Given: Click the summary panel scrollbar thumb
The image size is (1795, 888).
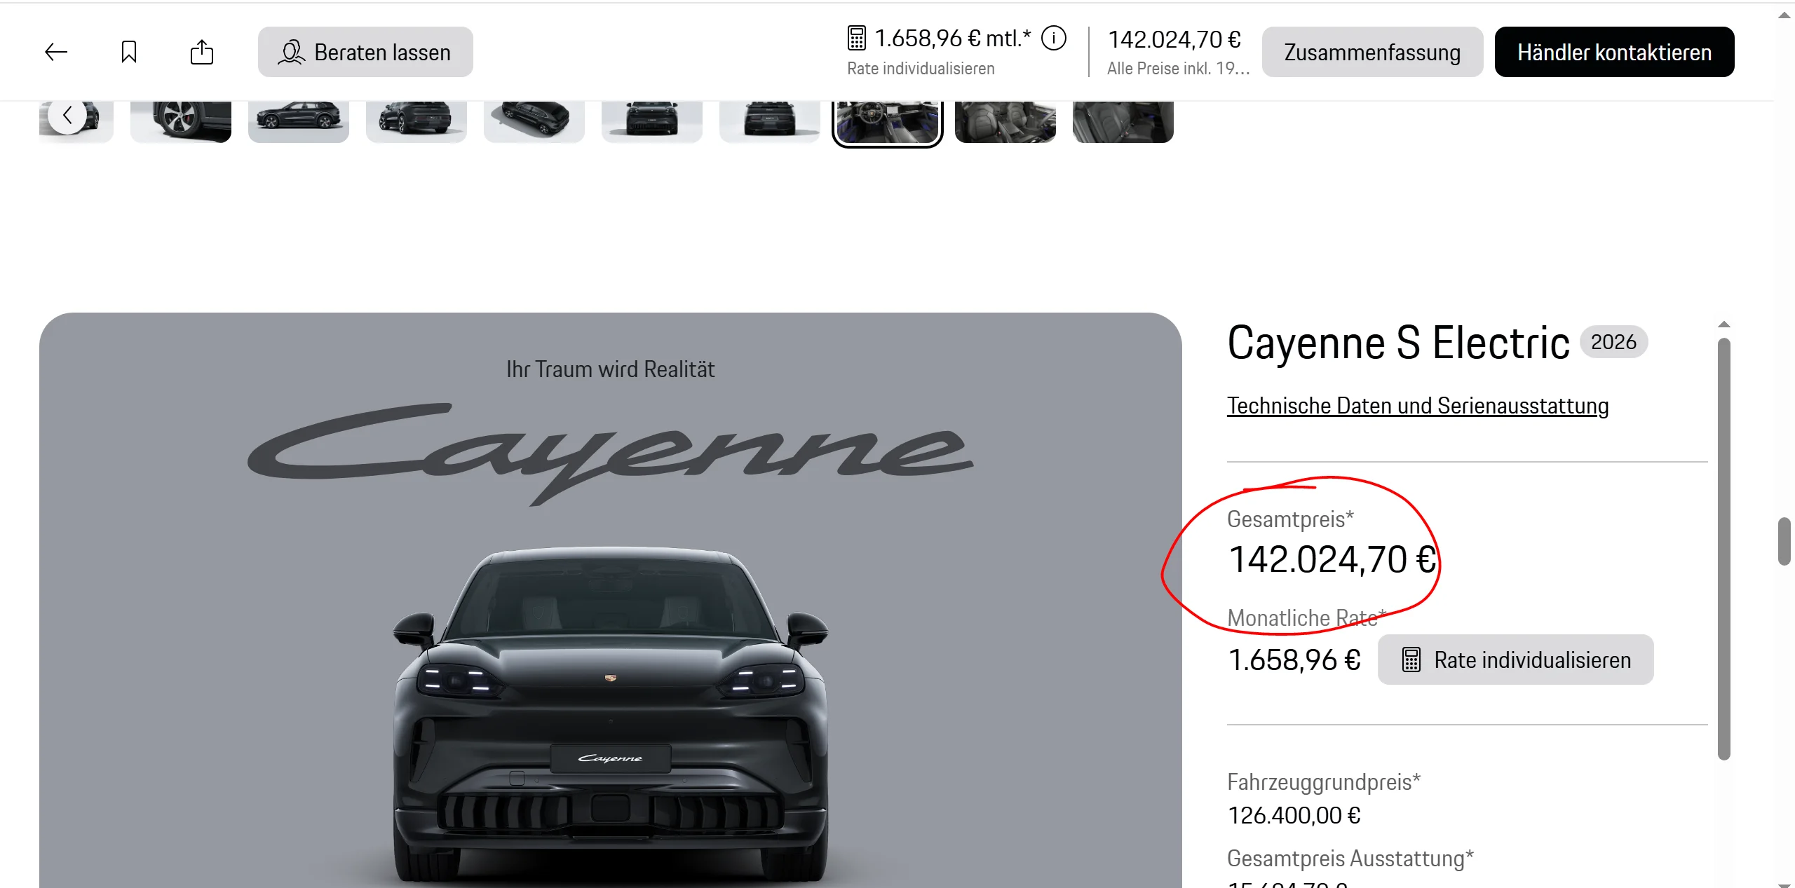Looking at the screenshot, I should pos(1724,549).
